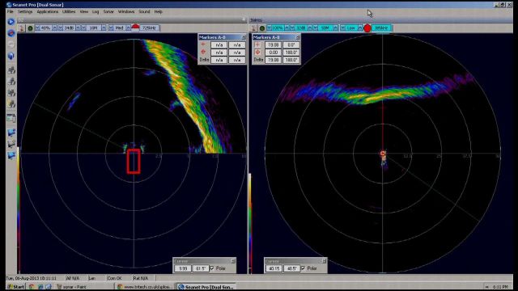Click the third grey device icon in sidebar

tap(11, 93)
